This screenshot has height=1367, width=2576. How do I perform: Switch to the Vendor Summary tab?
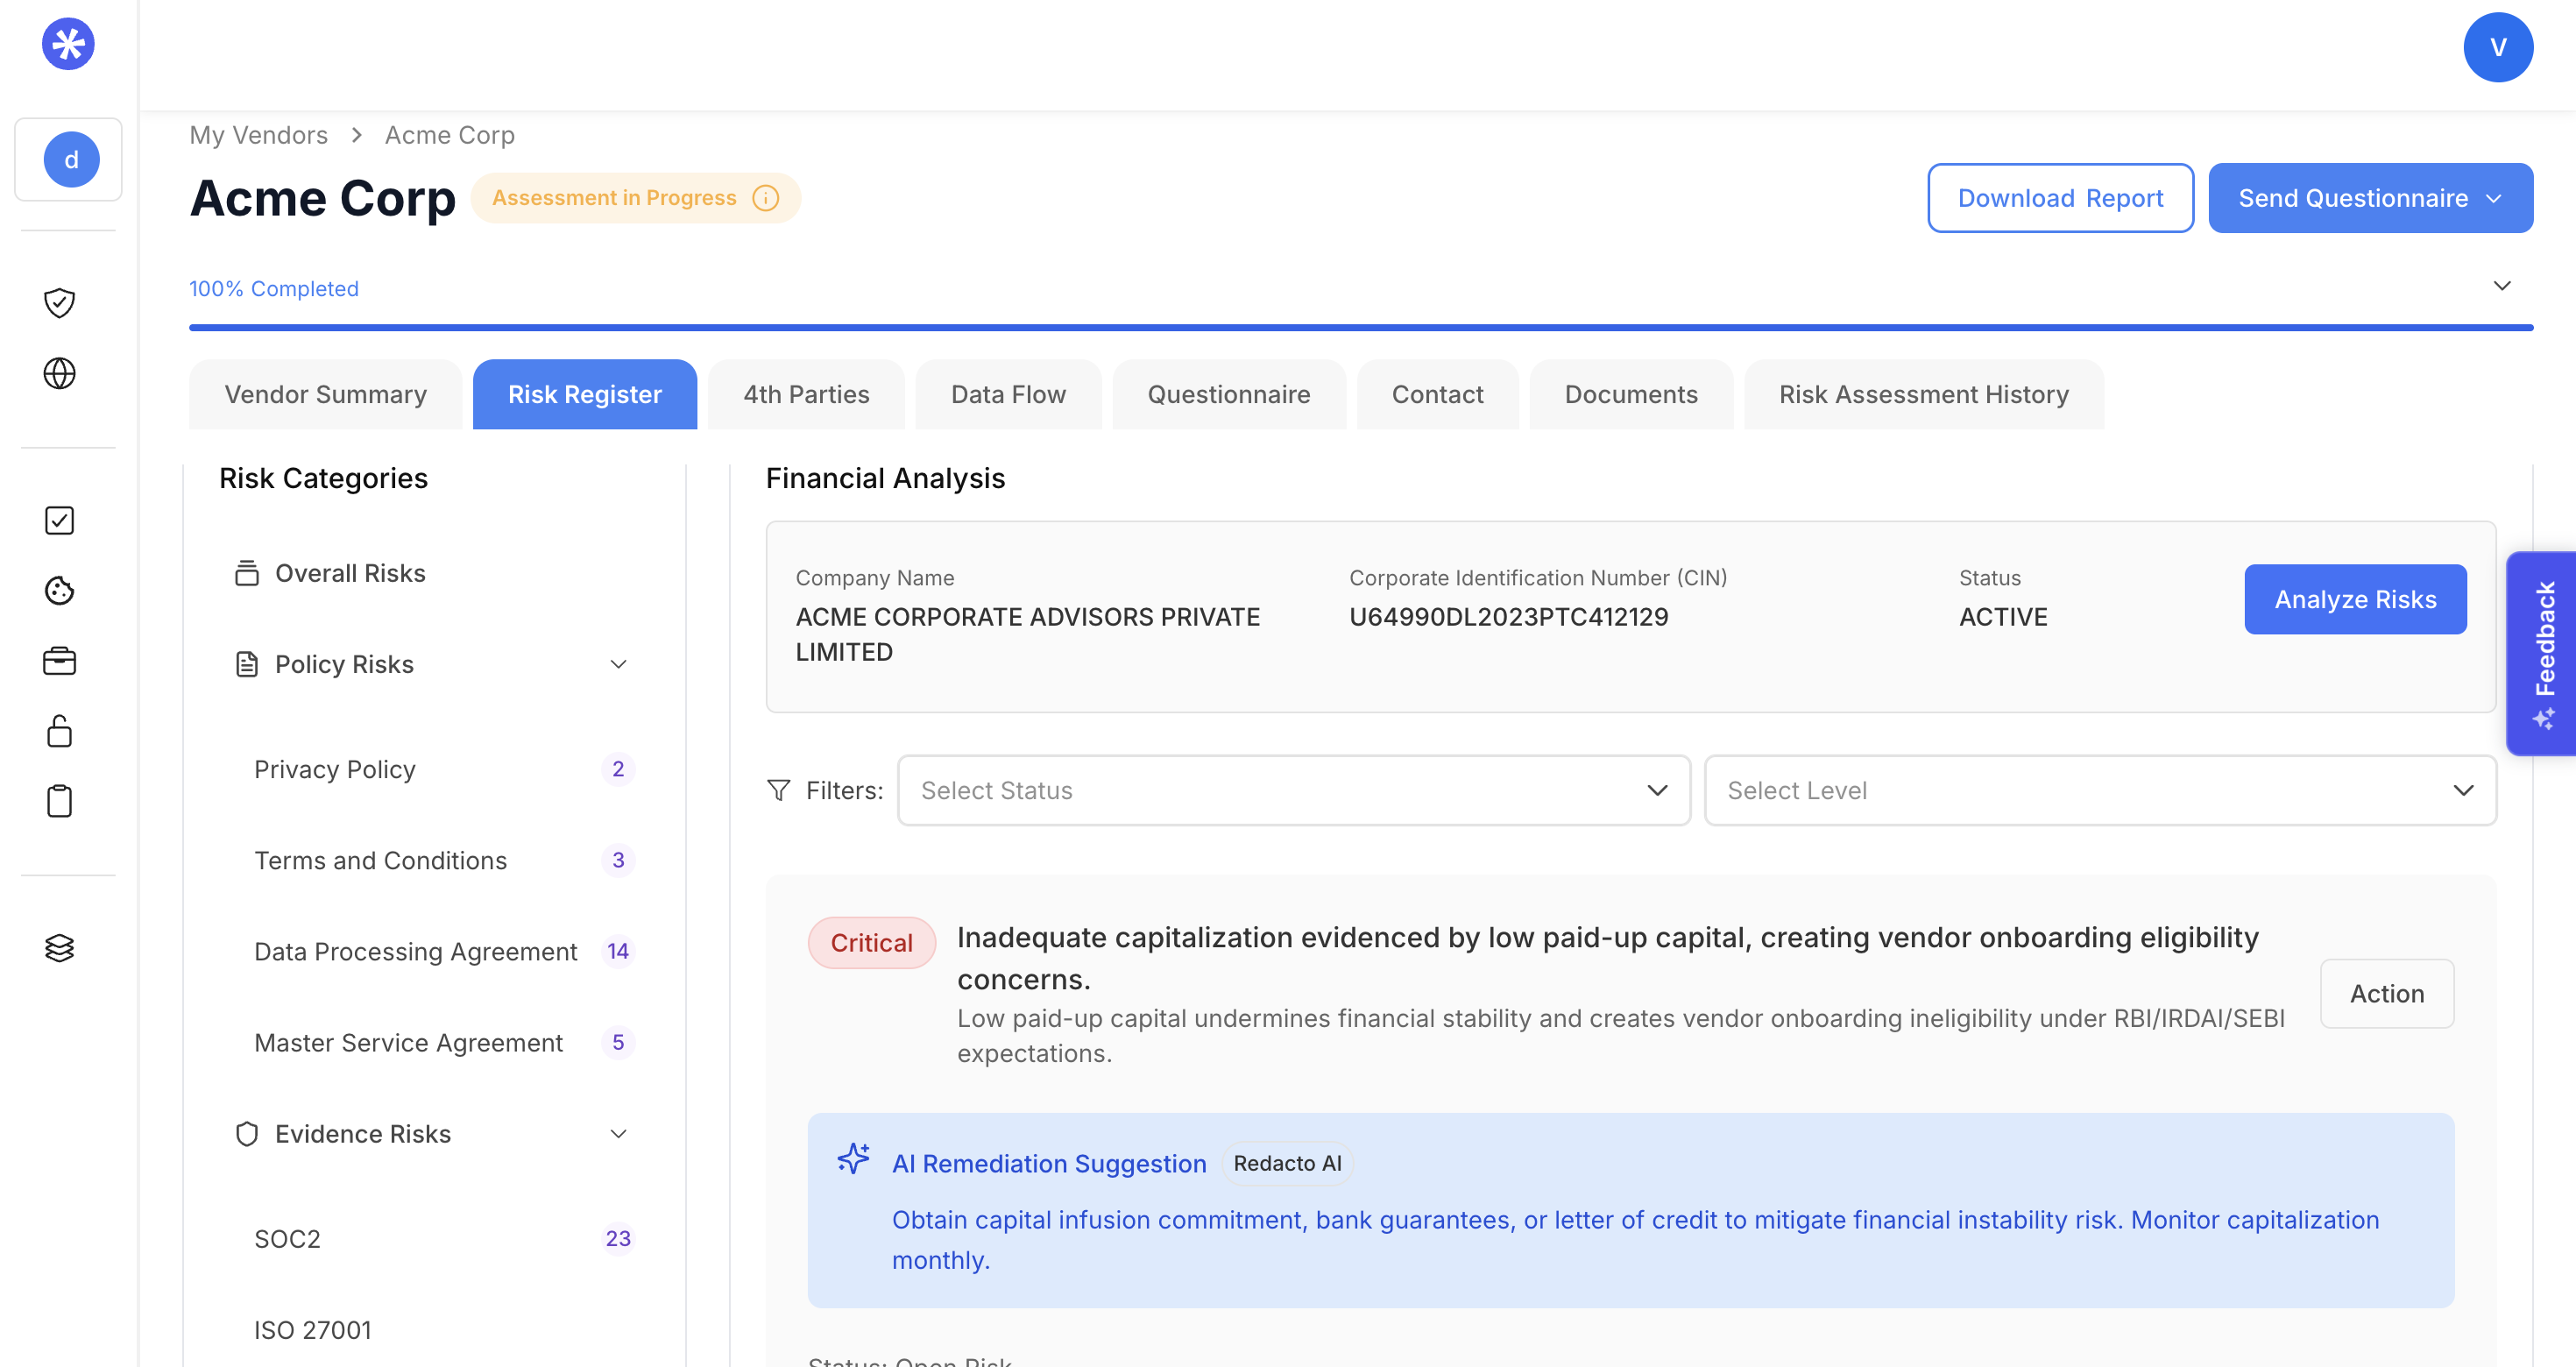tap(325, 394)
